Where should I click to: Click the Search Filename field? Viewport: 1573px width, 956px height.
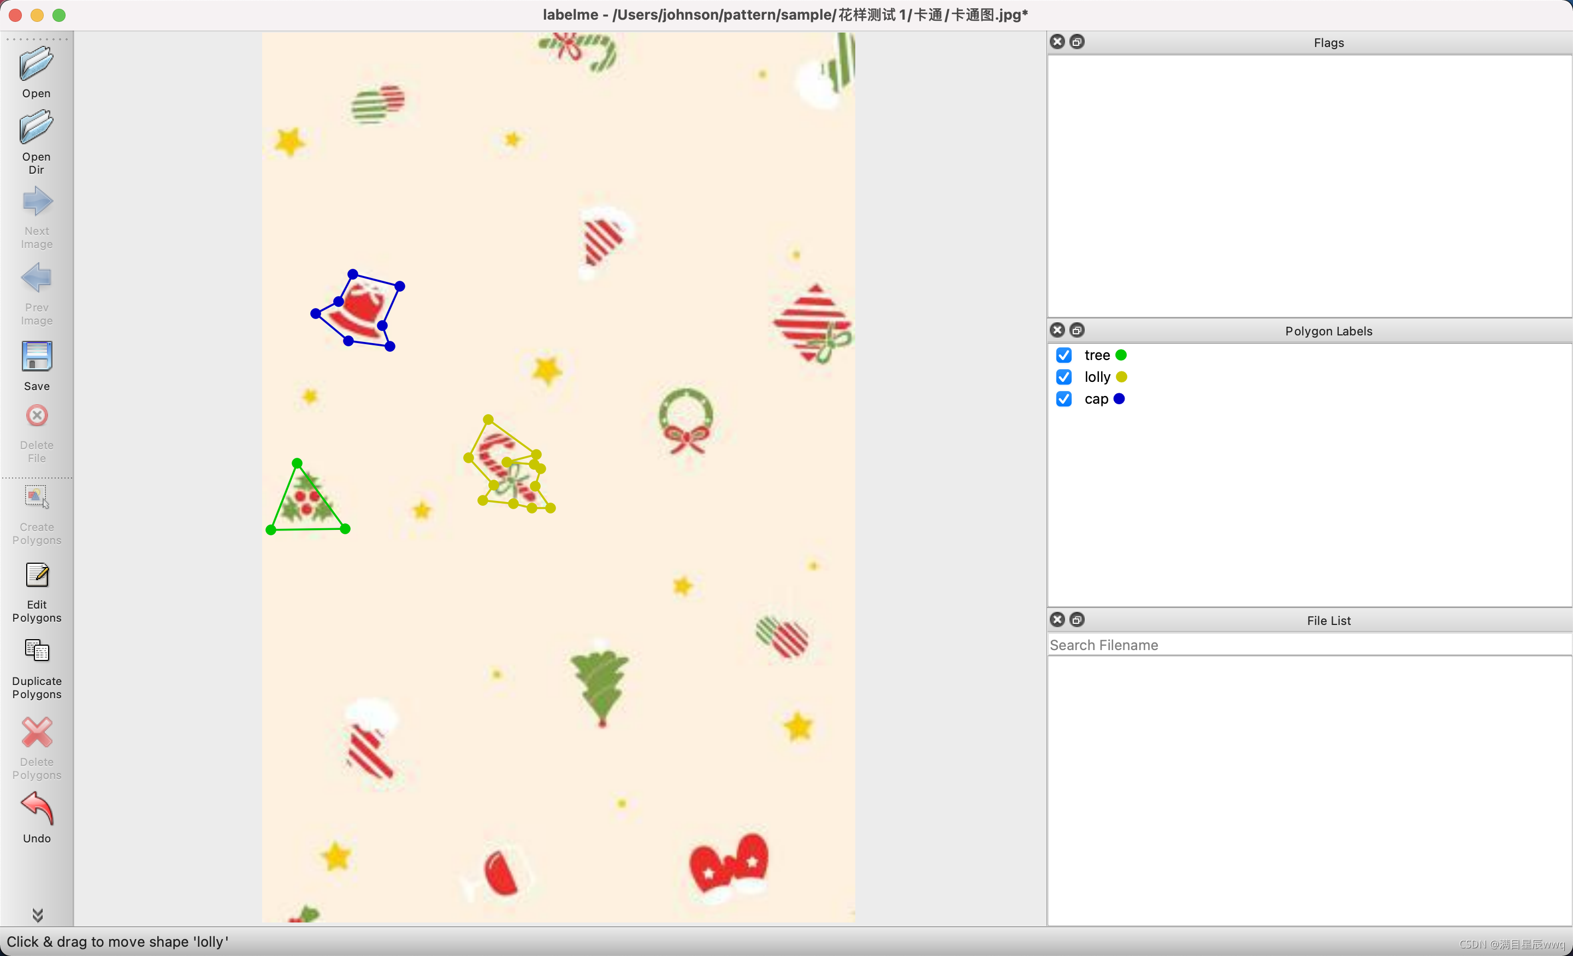tap(1309, 645)
